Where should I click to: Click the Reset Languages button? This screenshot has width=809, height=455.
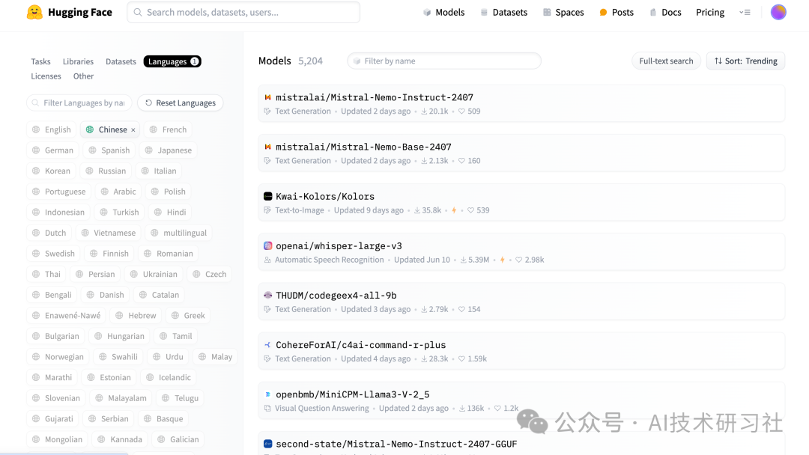click(180, 103)
